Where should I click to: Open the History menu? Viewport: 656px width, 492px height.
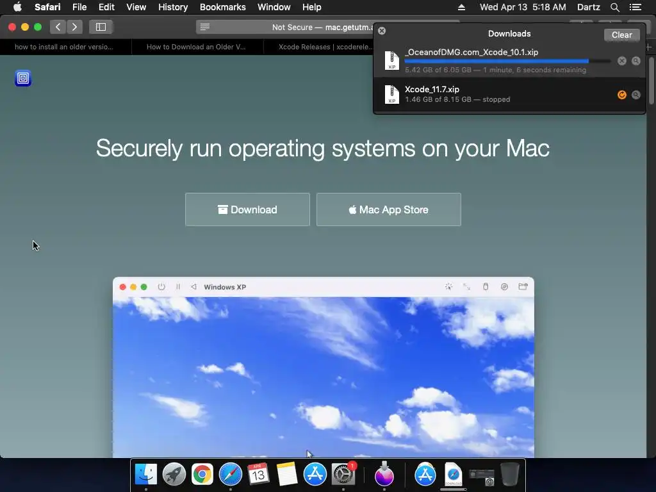coord(173,7)
